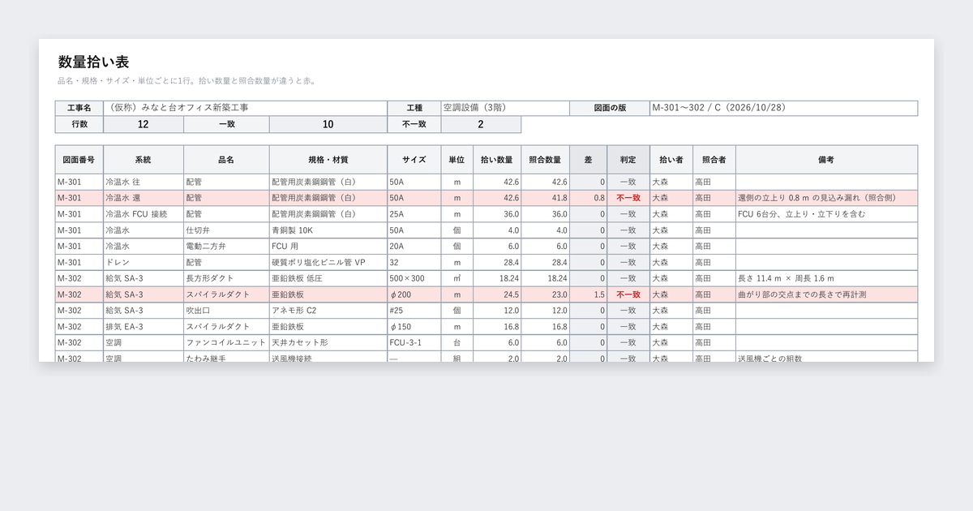The image size is (973, 511).
Task: Click the 500×300 size cell
Action: point(414,278)
